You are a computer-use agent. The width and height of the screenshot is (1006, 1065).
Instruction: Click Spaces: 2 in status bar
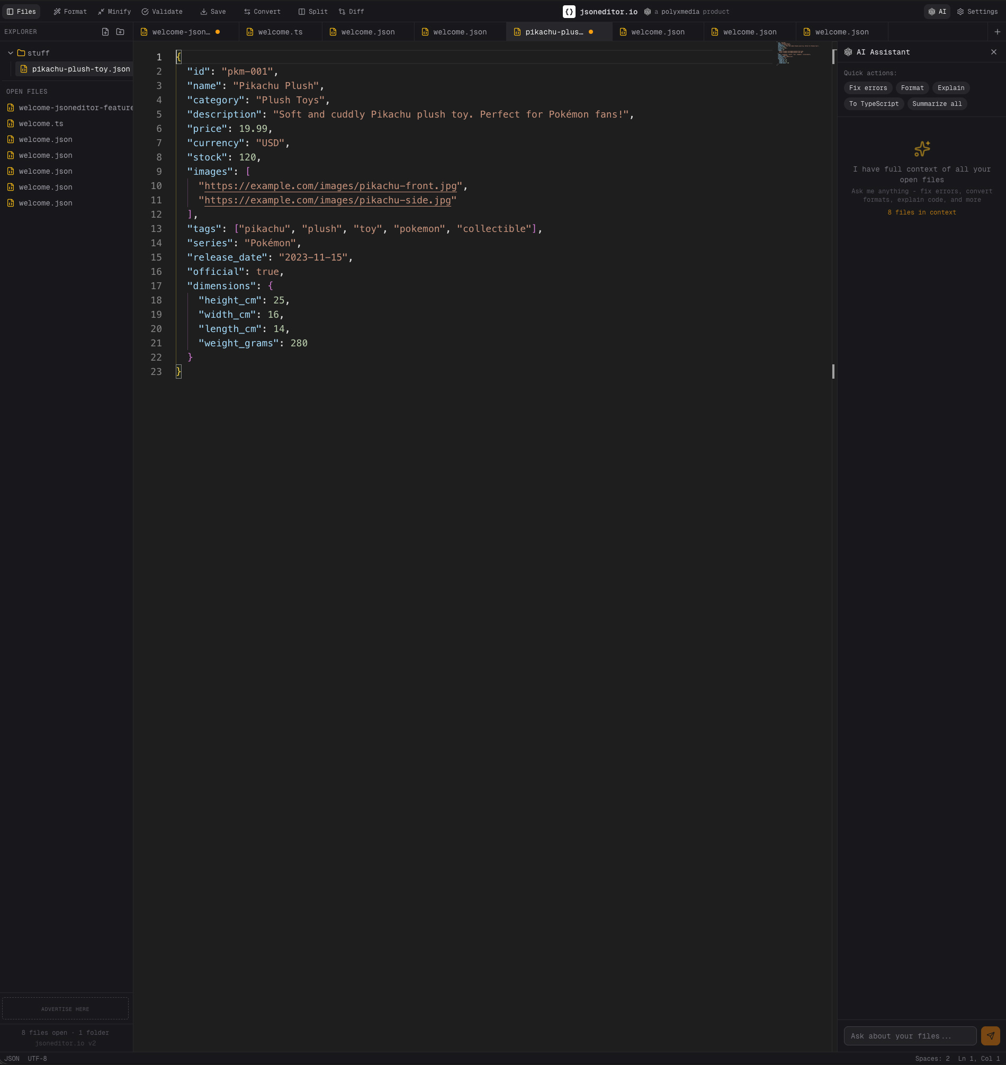pos(931,1059)
